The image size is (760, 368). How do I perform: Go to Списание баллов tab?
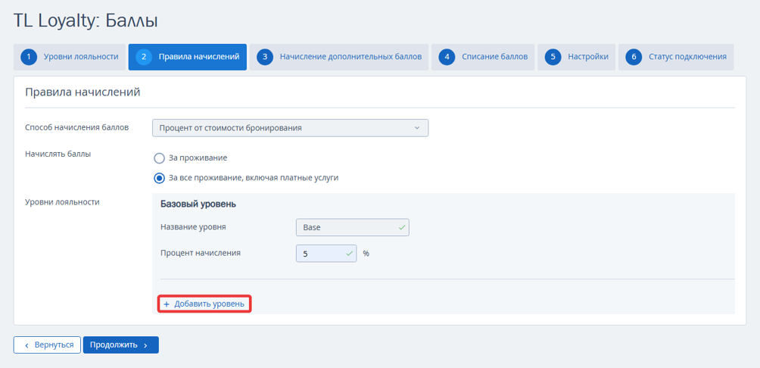pyautogui.click(x=483, y=58)
